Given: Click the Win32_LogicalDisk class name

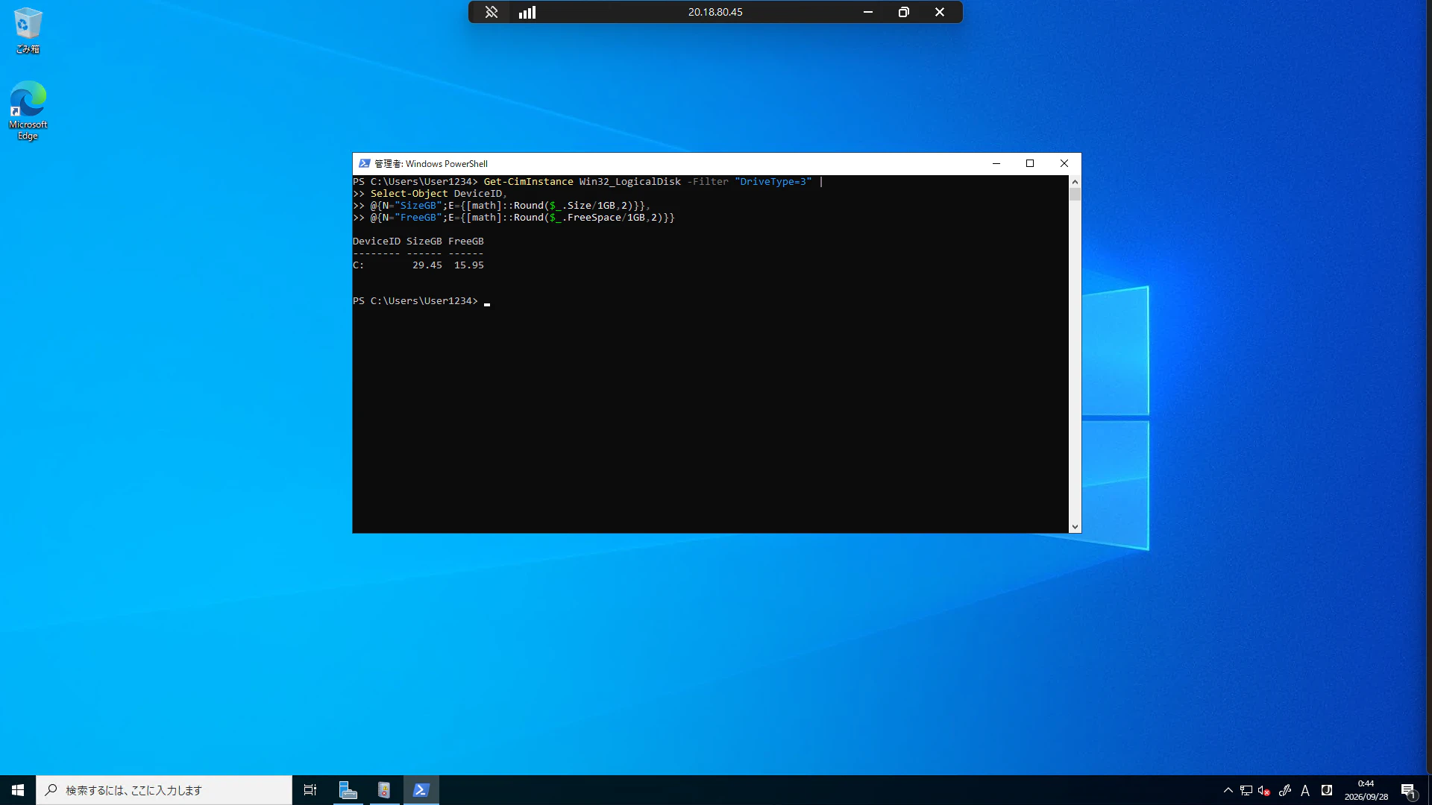Looking at the screenshot, I should pyautogui.click(x=630, y=182).
